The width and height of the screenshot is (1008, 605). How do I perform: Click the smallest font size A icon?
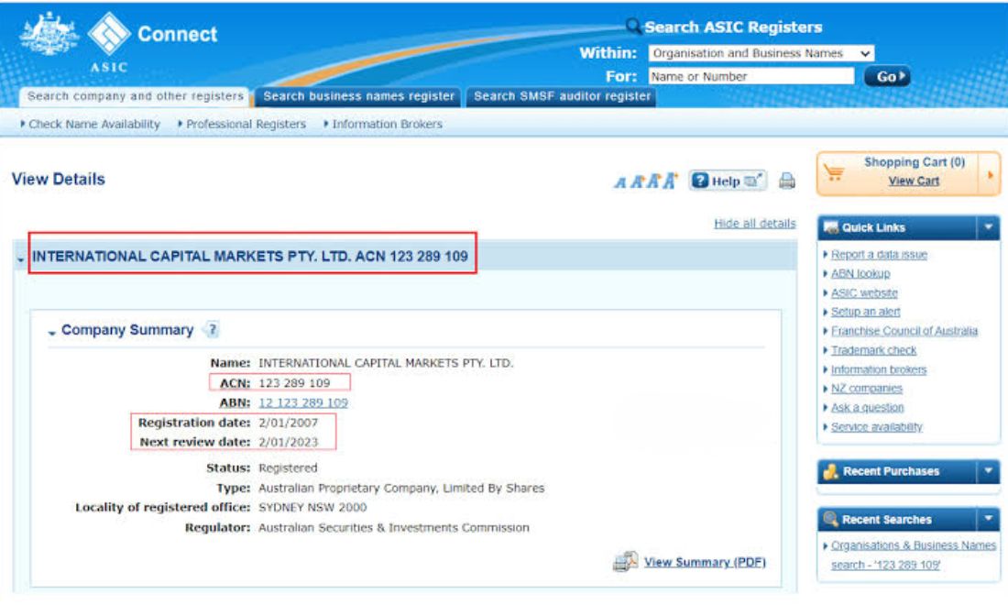pyautogui.click(x=619, y=182)
